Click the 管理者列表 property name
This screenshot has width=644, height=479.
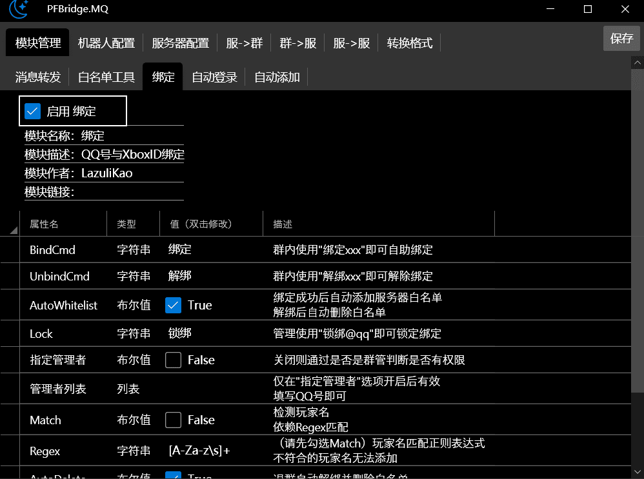click(x=58, y=389)
